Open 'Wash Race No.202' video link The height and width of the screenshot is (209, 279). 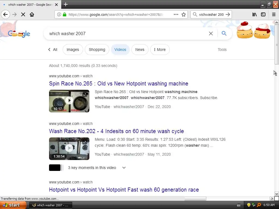(116, 131)
